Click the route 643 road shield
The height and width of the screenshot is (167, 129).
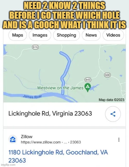88,80
